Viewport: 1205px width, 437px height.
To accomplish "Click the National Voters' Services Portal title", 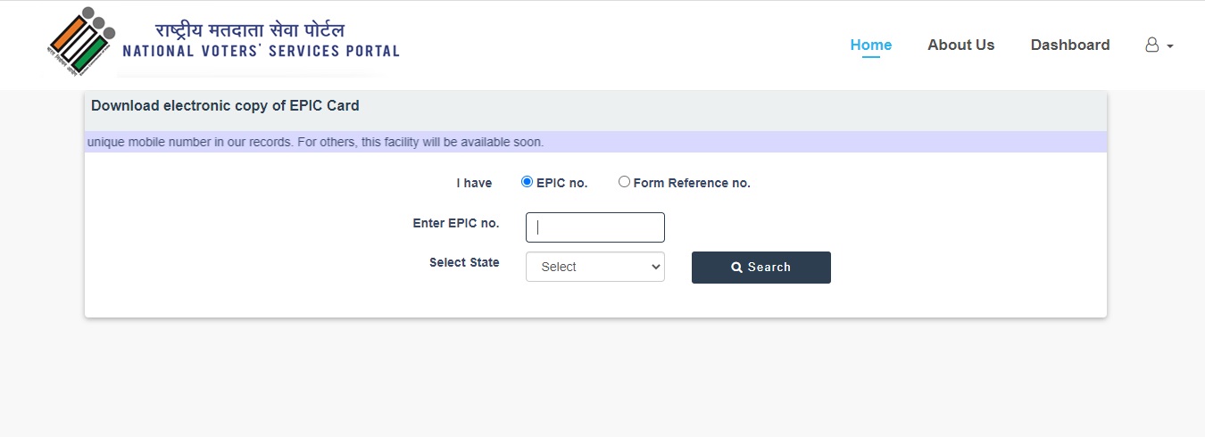I will 261,52.
